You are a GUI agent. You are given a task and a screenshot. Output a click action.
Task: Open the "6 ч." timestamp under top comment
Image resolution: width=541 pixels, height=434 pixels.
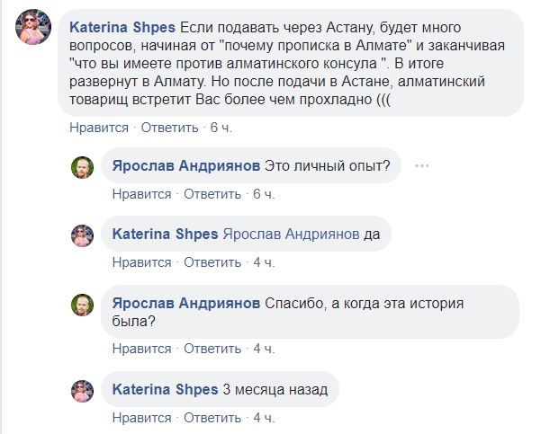221,127
